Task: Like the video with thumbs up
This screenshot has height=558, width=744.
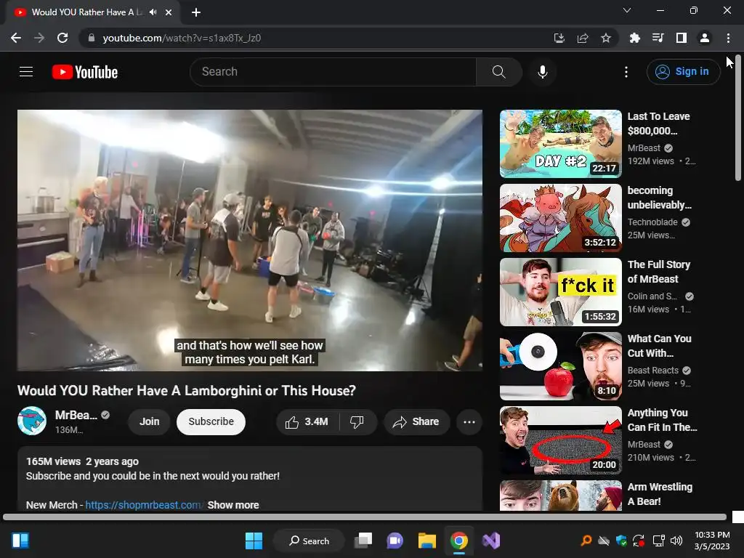Action: click(307, 422)
